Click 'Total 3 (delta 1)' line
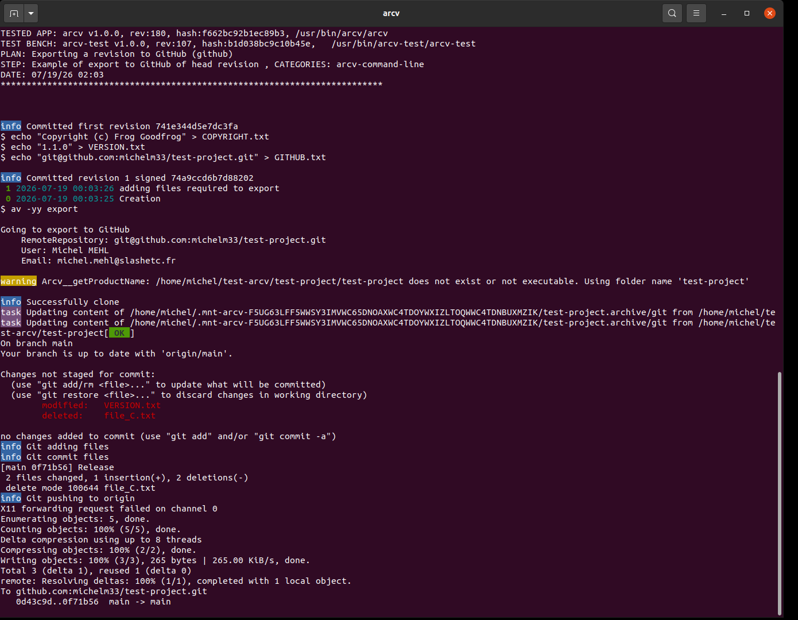Viewport: 798px width, 620px height. 96,571
